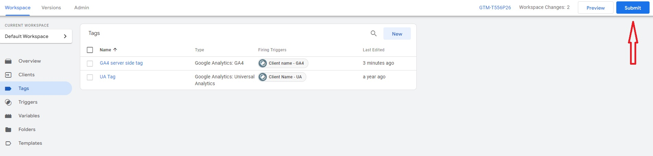Click the Firing Triggers column header
653x156 pixels.
tap(272, 50)
